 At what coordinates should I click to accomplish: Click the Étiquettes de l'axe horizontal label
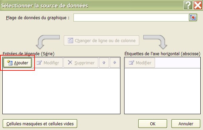pyautogui.click(x=162, y=54)
